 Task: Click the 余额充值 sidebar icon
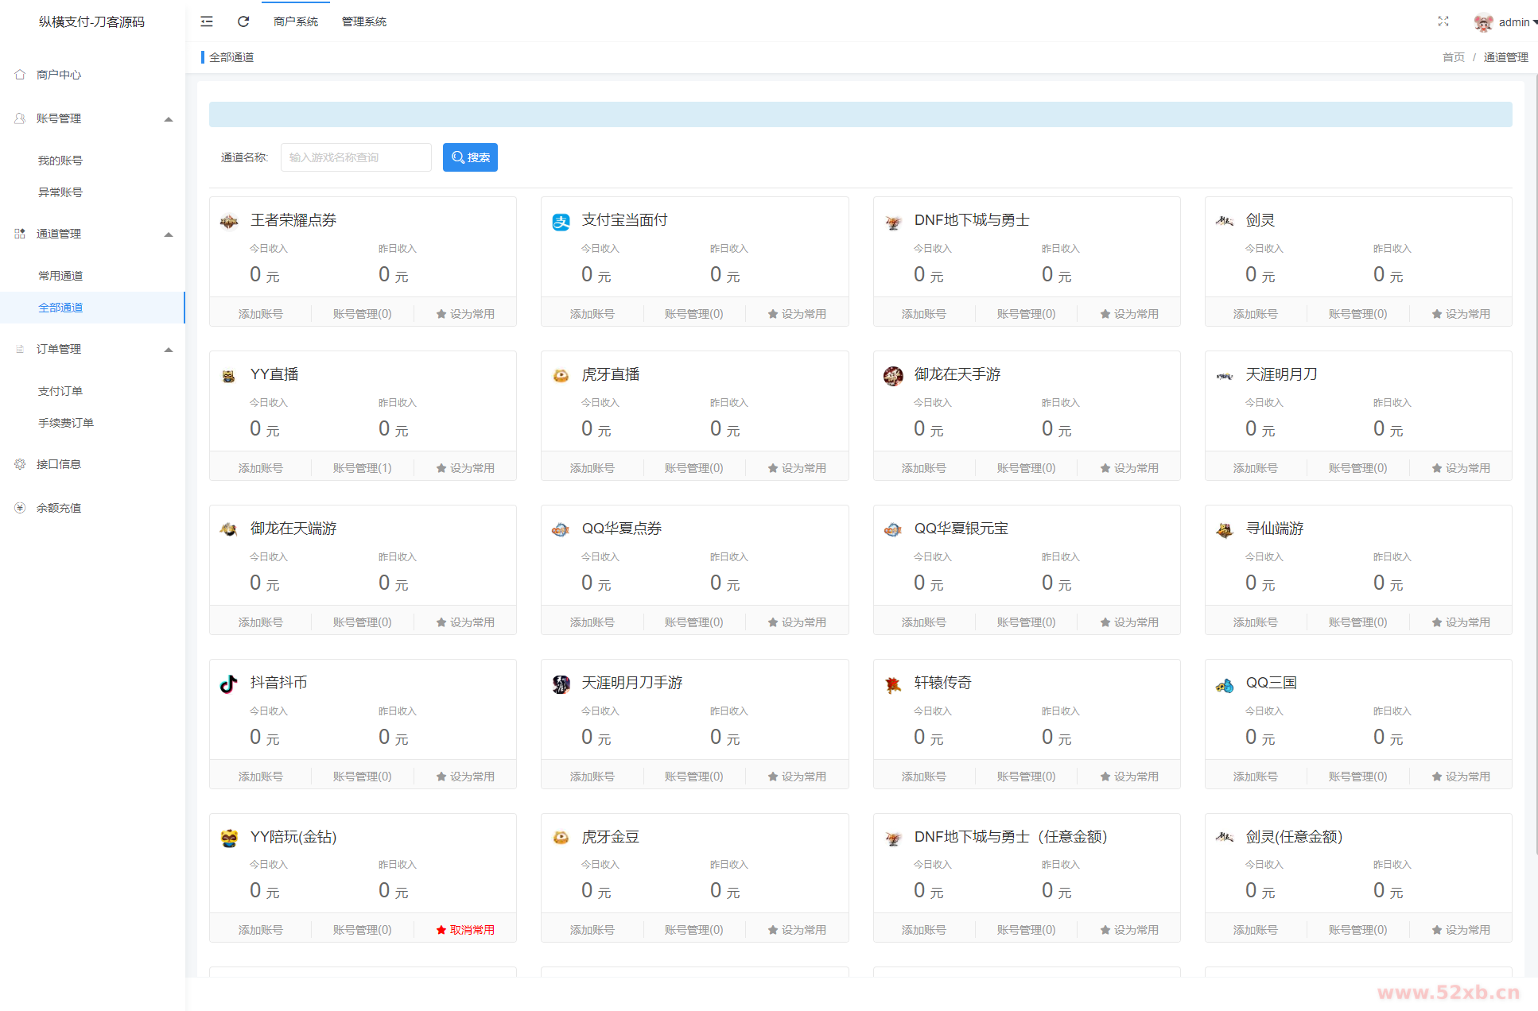(20, 507)
